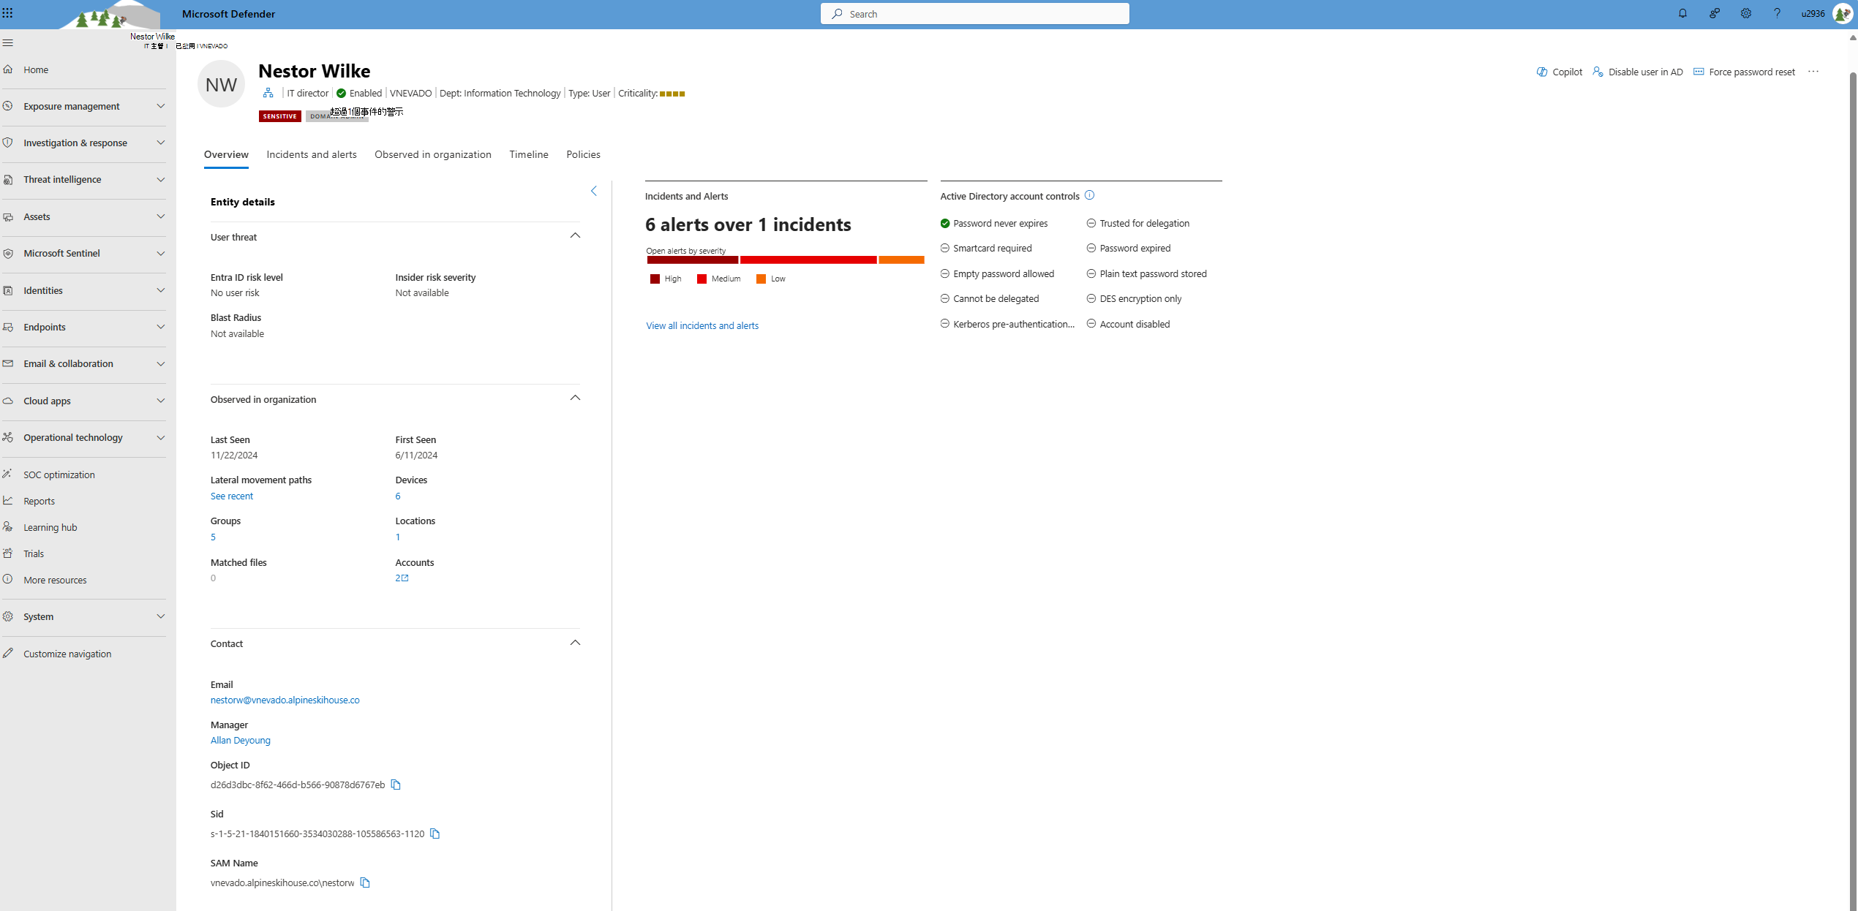Viewport: 1858px width, 911px height.
Task: Click View all incidents and alerts link
Action: [702, 325]
